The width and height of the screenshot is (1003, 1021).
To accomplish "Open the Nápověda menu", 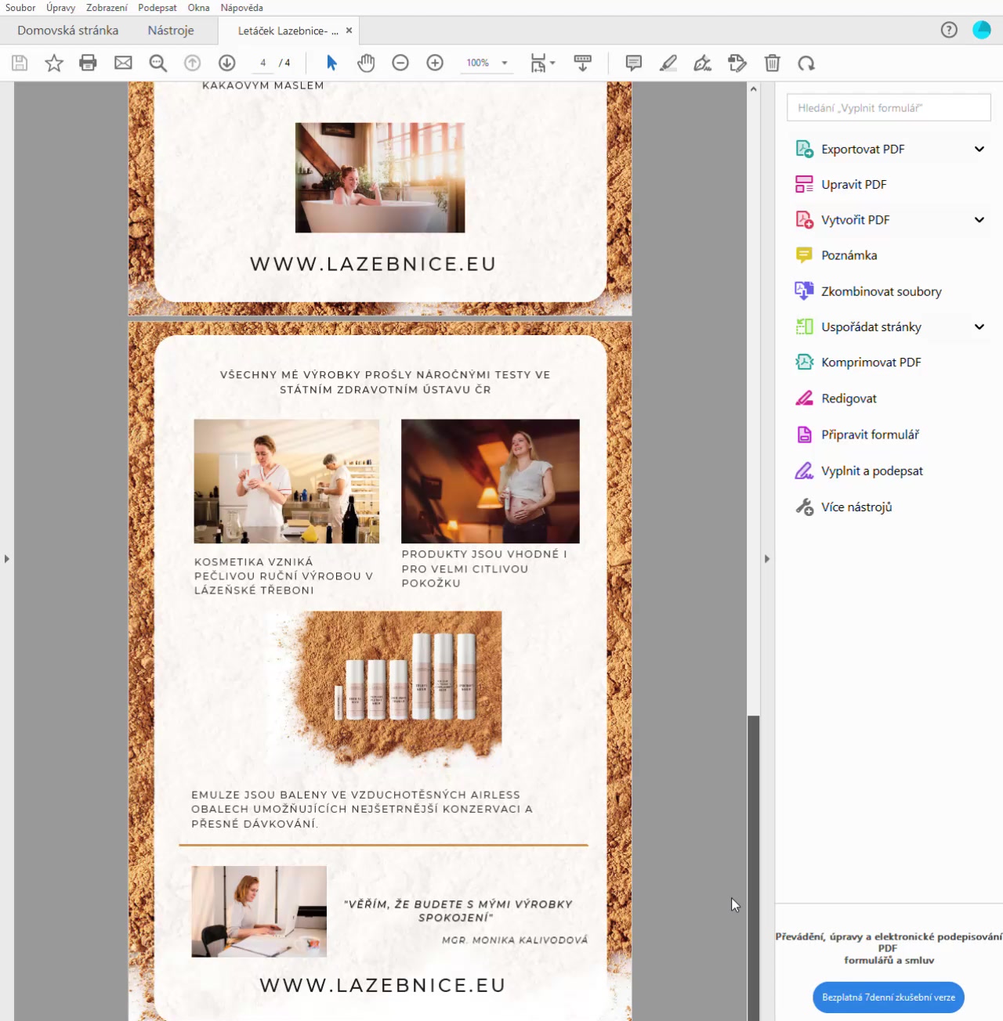I will pos(241,8).
